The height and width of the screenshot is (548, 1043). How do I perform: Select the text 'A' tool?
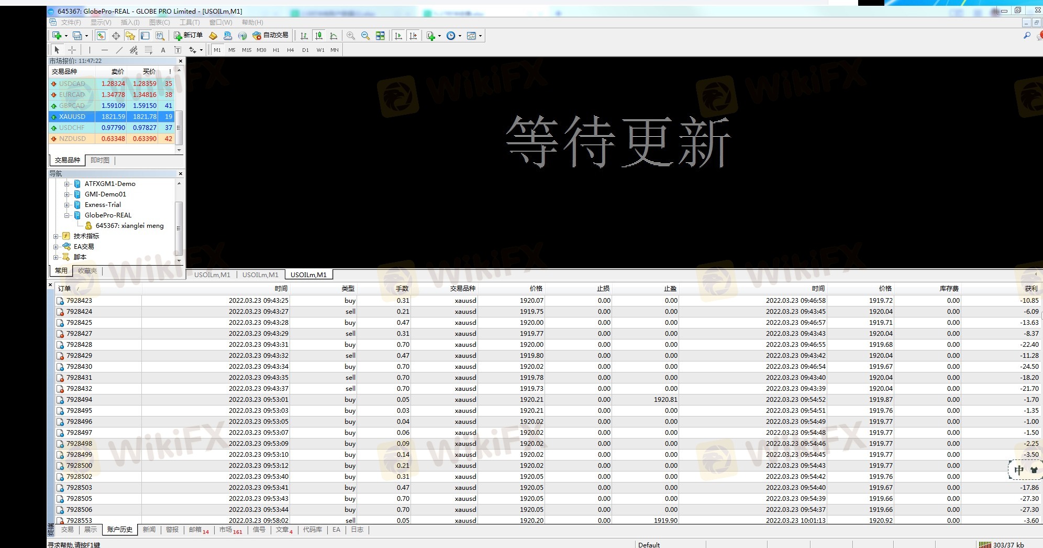(163, 50)
